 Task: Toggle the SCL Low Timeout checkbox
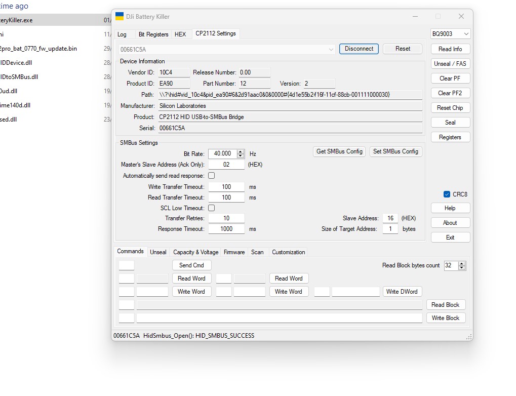(x=212, y=208)
